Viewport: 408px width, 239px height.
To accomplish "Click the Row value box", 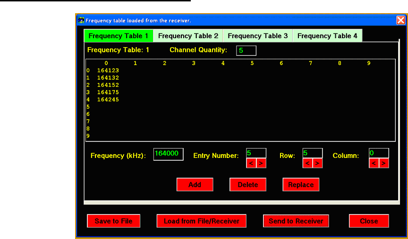I will point(313,153).
